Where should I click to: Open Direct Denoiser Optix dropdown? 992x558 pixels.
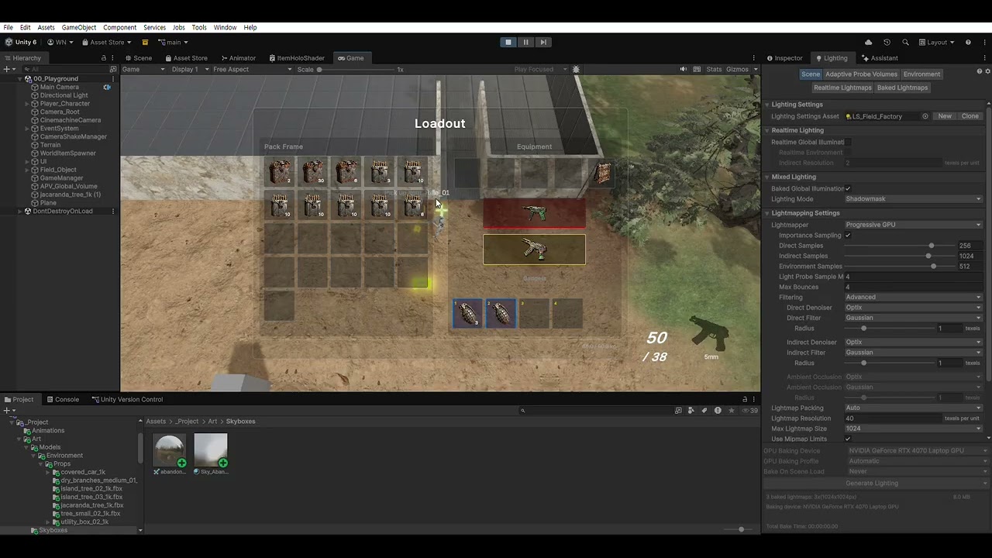pyautogui.click(x=913, y=308)
